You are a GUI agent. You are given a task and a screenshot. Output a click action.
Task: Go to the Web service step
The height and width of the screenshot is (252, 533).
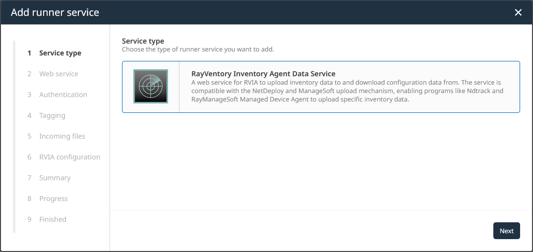click(x=59, y=74)
